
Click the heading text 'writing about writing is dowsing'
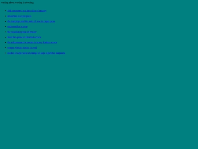[x=18, y=3]
